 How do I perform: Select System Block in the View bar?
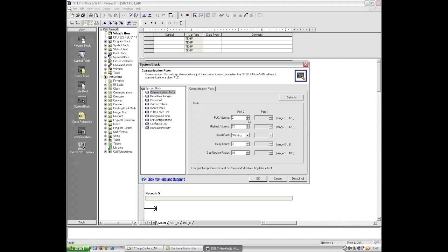point(82,102)
